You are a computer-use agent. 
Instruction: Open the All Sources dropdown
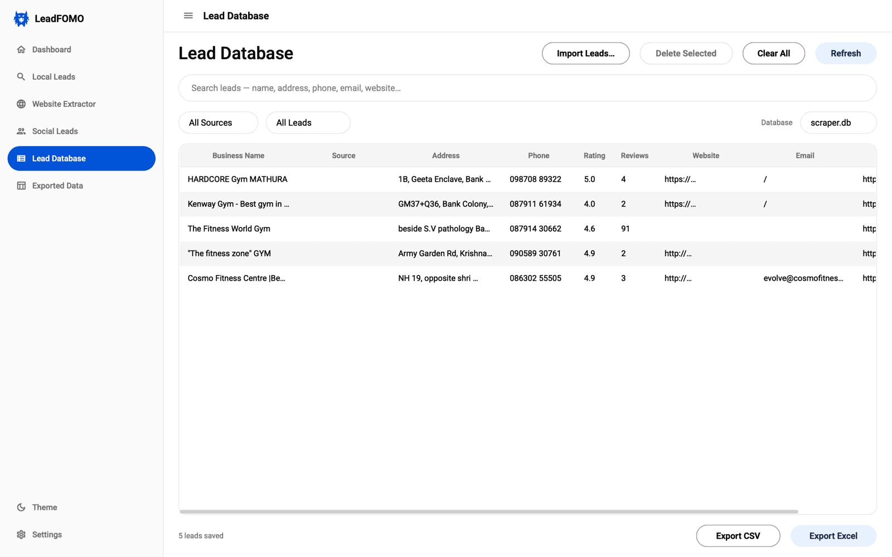pyautogui.click(x=219, y=123)
